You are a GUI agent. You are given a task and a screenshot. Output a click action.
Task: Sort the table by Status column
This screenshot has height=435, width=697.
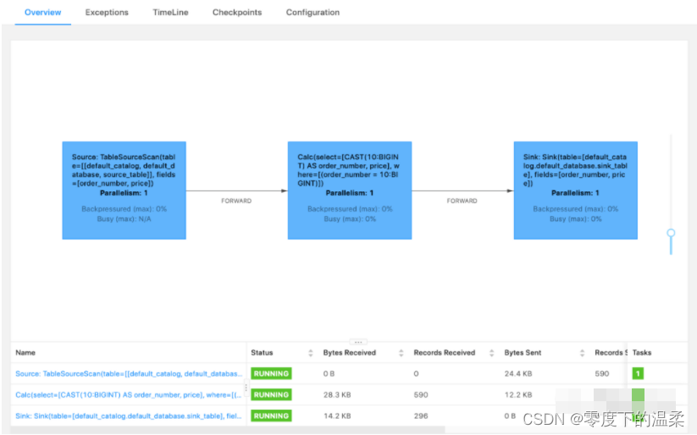[310, 353]
